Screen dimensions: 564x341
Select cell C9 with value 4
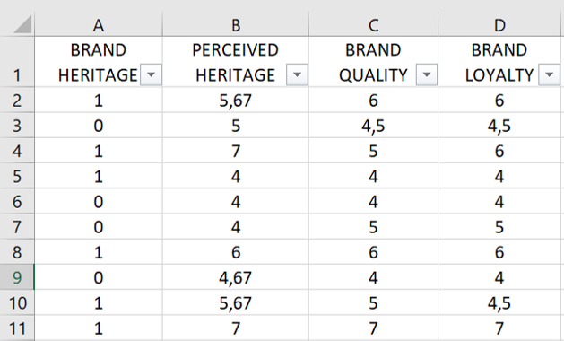pos(373,277)
